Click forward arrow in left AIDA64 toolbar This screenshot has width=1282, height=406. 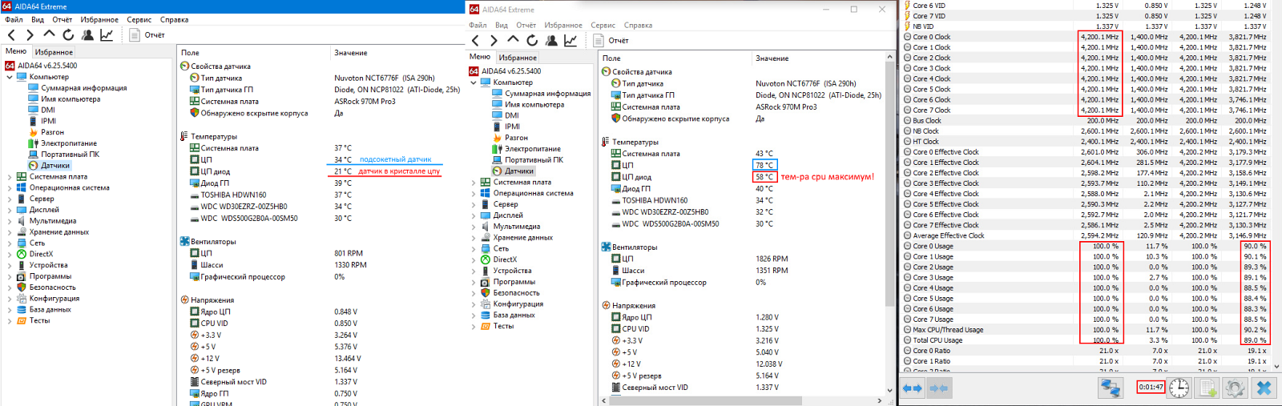tap(30, 34)
